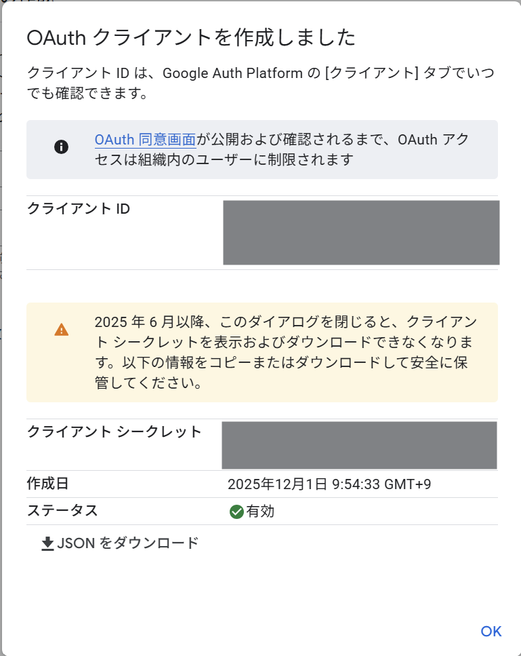Click the green checkmark icon next to 有効
This screenshot has height=656, width=521.
(x=236, y=511)
